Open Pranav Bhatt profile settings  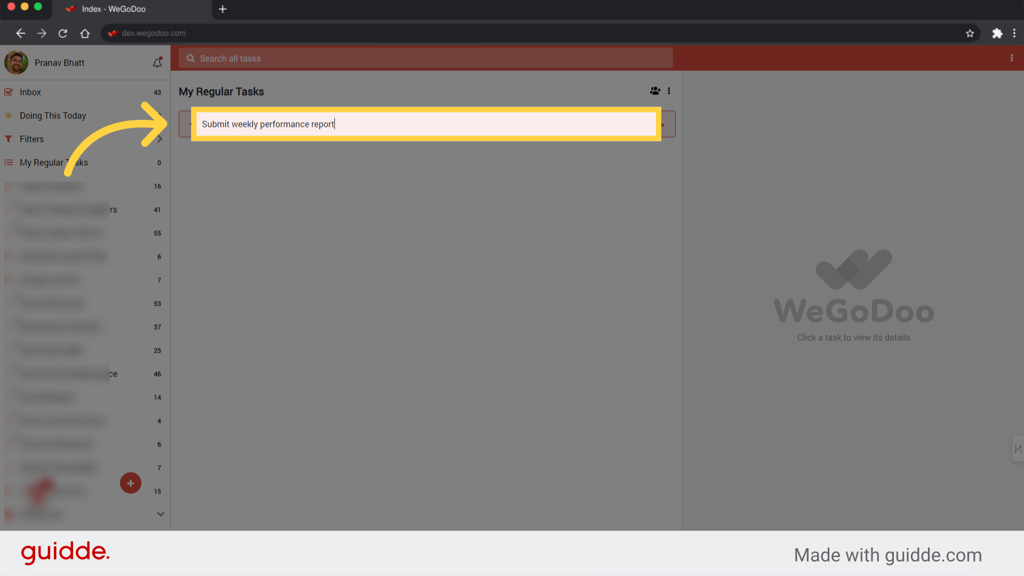(x=16, y=62)
